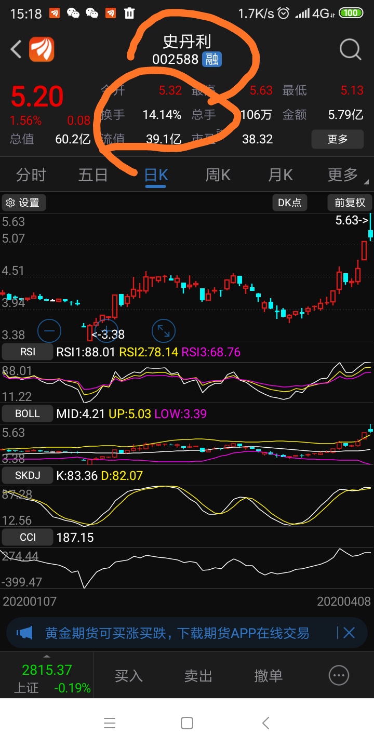
Task: Tap end date 20200408
Action: 344,602
